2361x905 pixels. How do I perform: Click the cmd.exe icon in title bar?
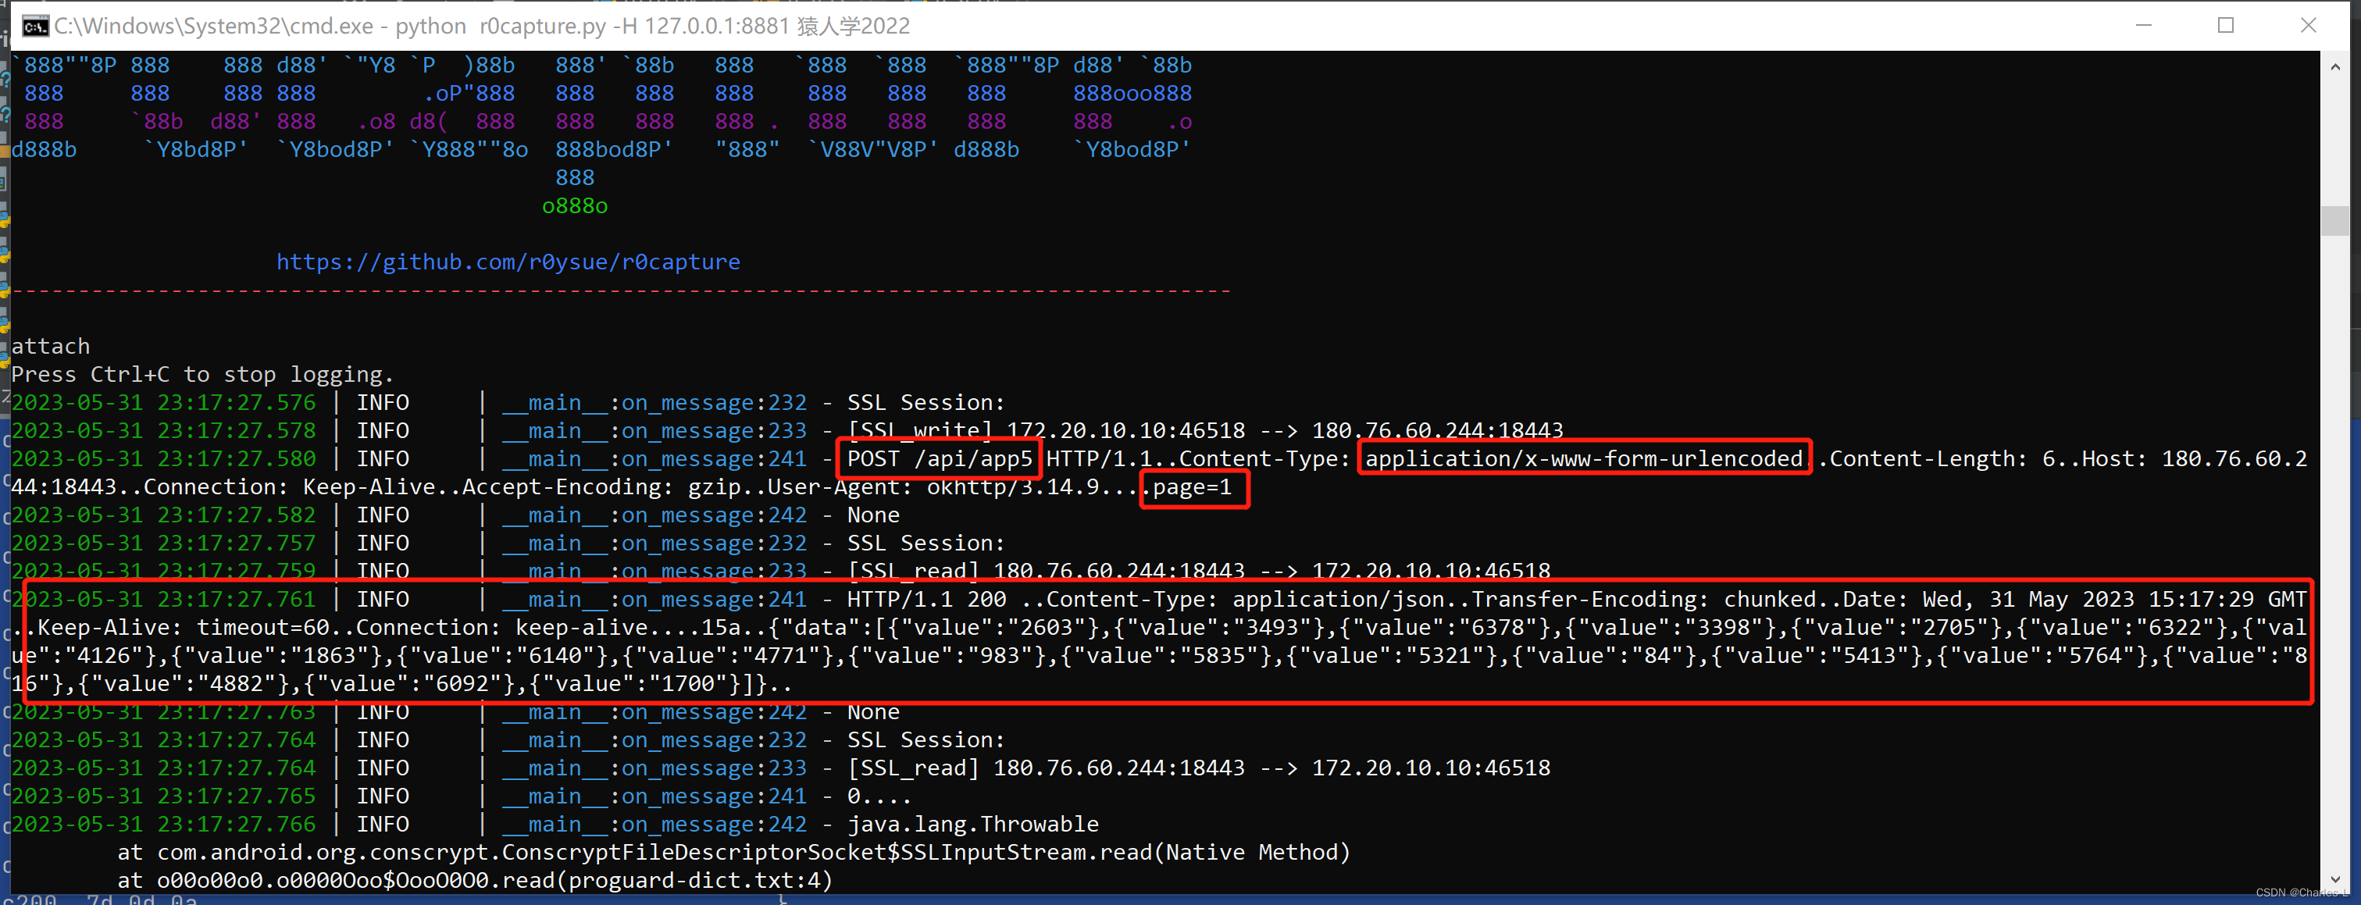click(35, 26)
